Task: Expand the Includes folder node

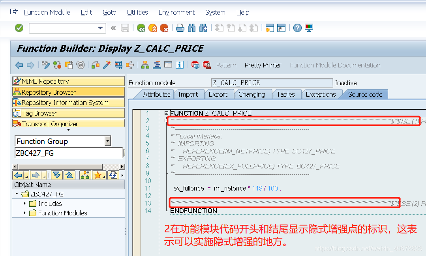Action: click(x=24, y=203)
